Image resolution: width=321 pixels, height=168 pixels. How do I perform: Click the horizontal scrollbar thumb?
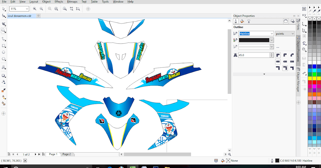157,154
